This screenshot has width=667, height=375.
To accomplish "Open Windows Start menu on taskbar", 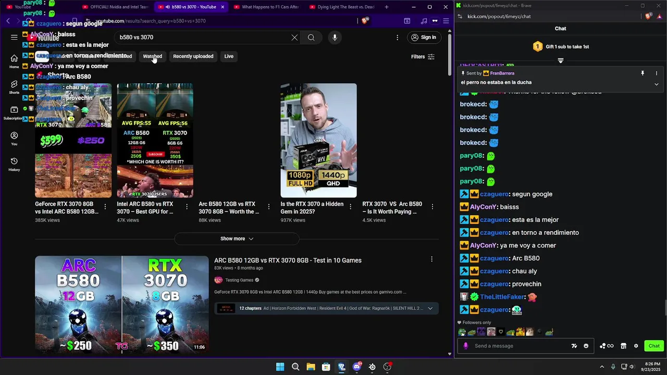I will pyautogui.click(x=280, y=367).
